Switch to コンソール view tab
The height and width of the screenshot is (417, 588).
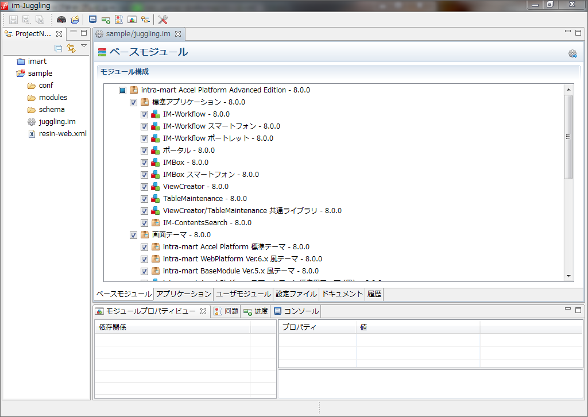(296, 311)
